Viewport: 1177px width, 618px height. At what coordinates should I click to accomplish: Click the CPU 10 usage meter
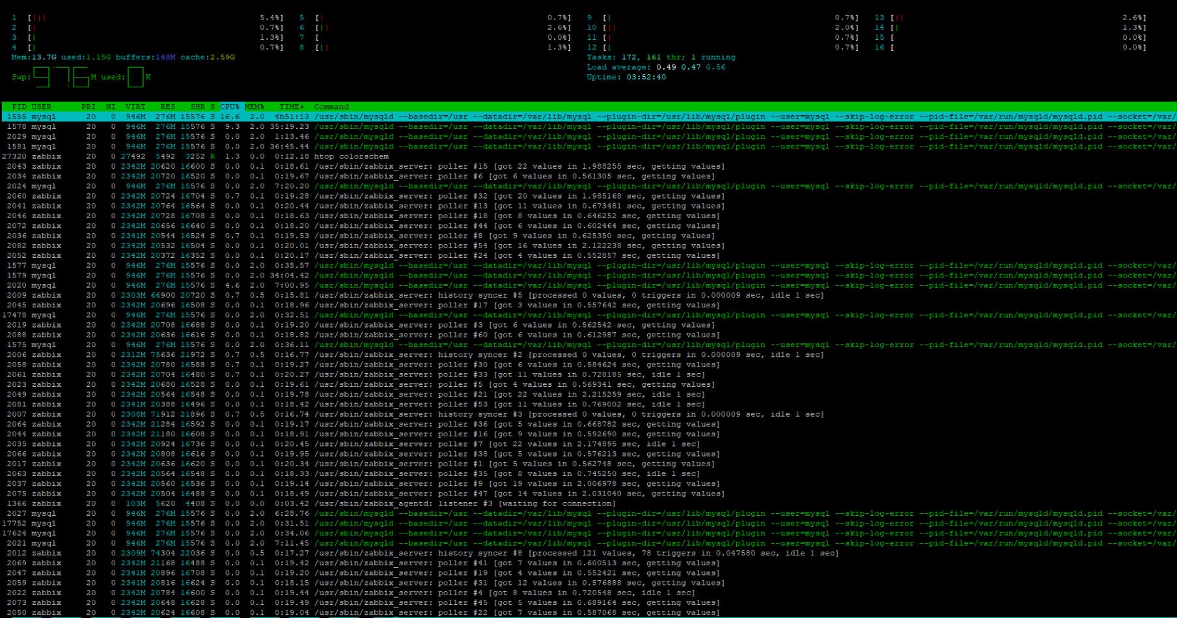(723, 27)
